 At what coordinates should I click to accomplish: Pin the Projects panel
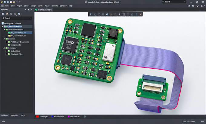point(28,10)
